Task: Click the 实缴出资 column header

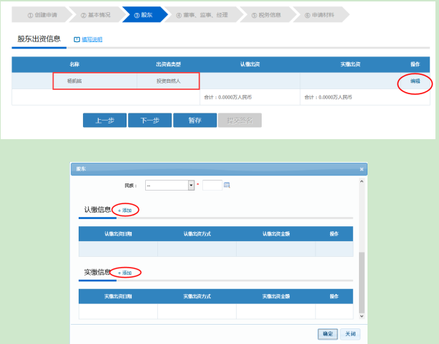Action: tap(350, 64)
